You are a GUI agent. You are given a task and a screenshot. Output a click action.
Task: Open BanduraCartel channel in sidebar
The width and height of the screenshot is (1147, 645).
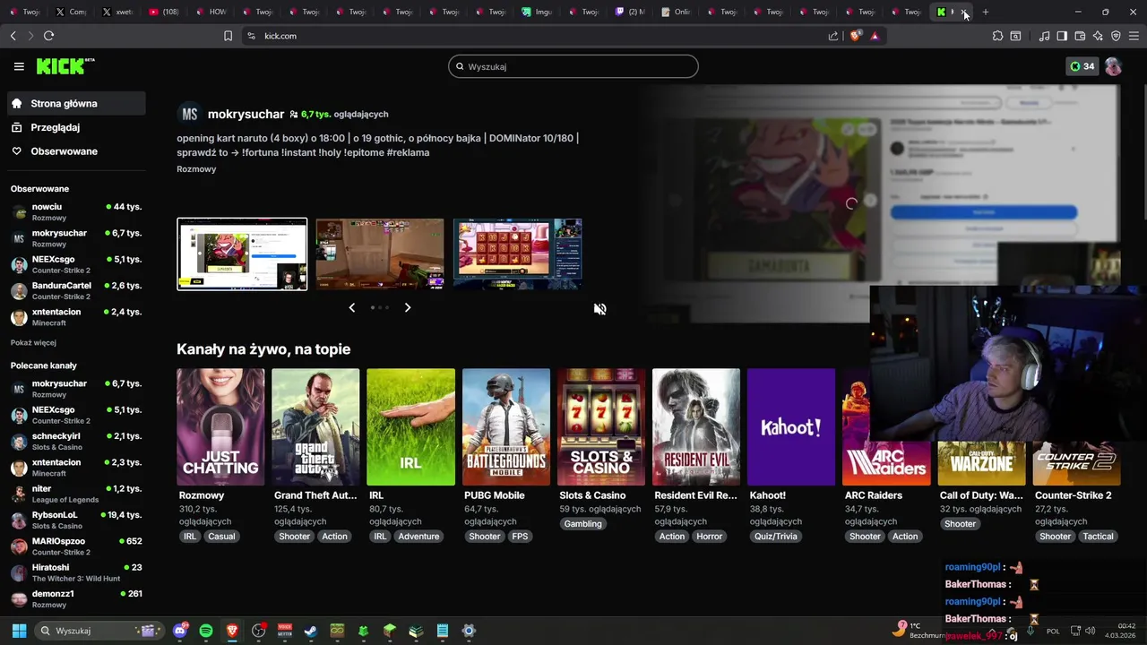tap(75, 290)
